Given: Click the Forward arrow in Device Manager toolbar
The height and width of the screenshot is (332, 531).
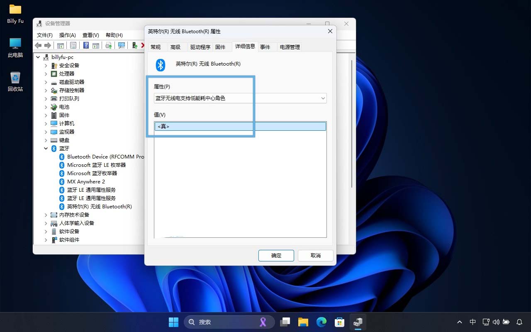Looking at the screenshot, I should (x=47, y=45).
